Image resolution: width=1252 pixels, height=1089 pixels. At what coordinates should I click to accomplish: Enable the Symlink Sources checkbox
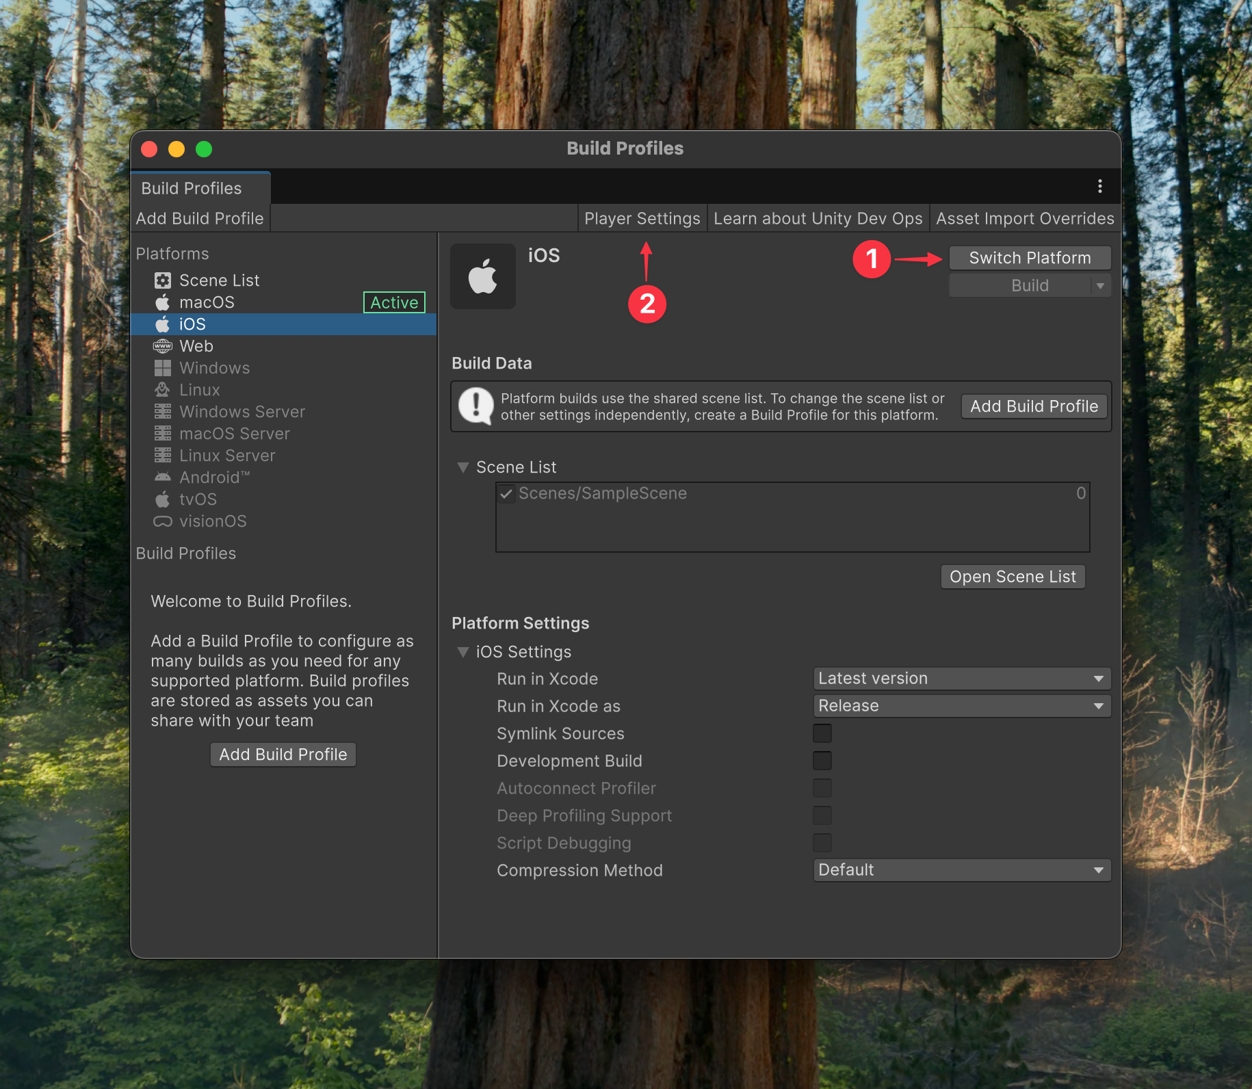click(822, 733)
